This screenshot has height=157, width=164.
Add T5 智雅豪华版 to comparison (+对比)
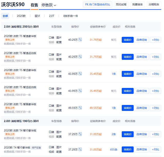156,108
